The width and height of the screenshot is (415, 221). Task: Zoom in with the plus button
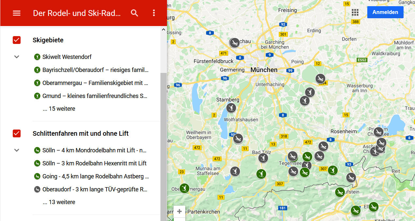179,212
